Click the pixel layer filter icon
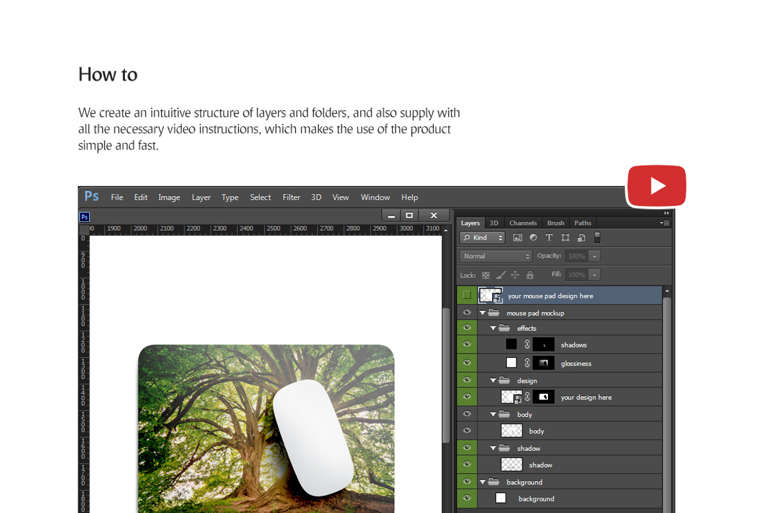The width and height of the screenshot is (769, 513). tap(518, 238)
